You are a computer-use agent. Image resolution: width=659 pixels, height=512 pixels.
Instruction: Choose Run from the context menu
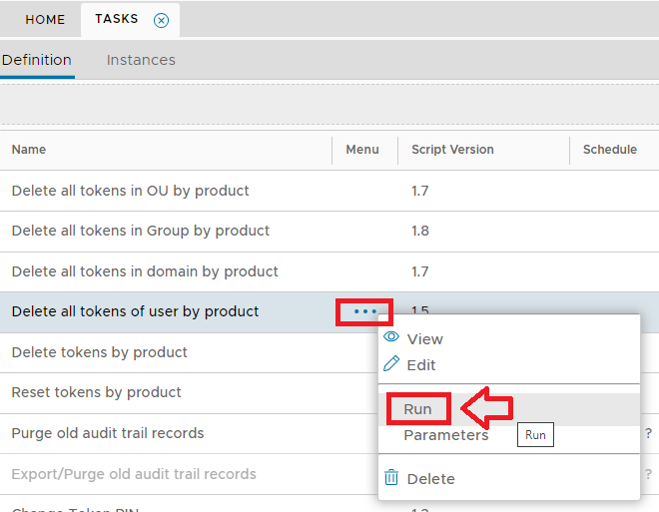(x=417, y=409)
